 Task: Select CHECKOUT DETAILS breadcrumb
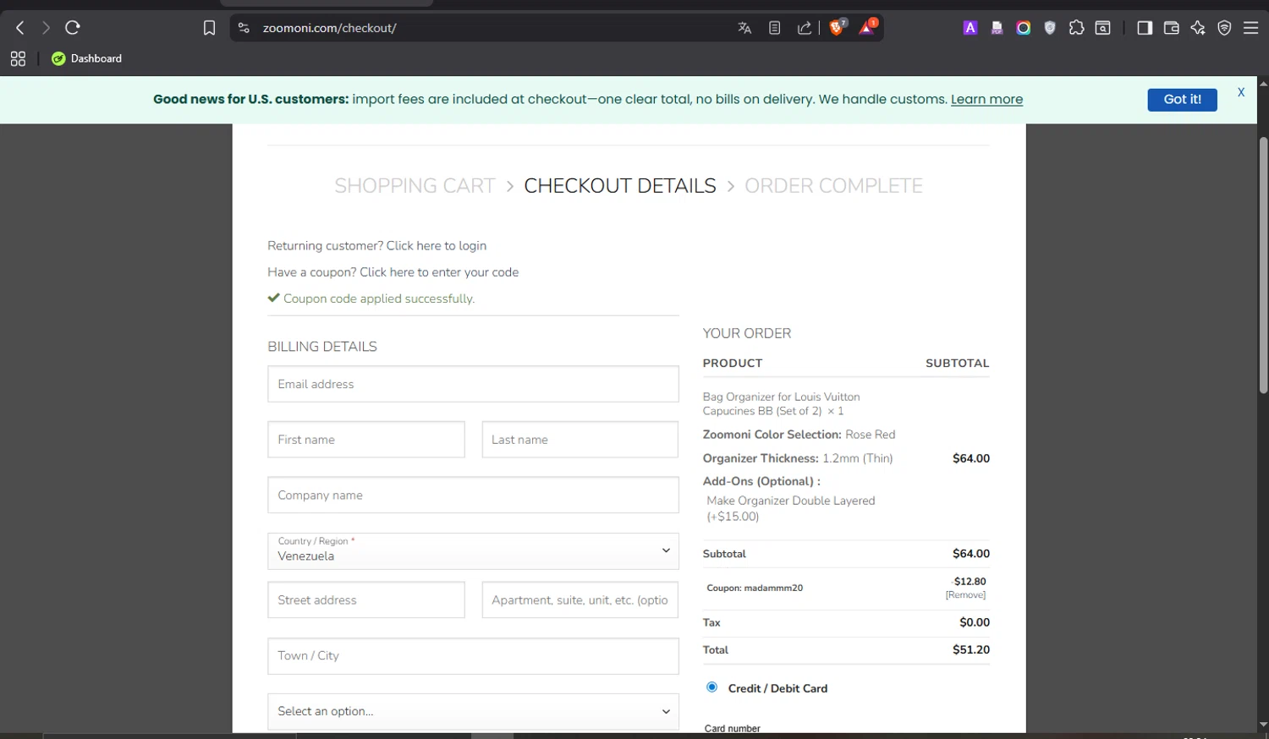point(620,186)
